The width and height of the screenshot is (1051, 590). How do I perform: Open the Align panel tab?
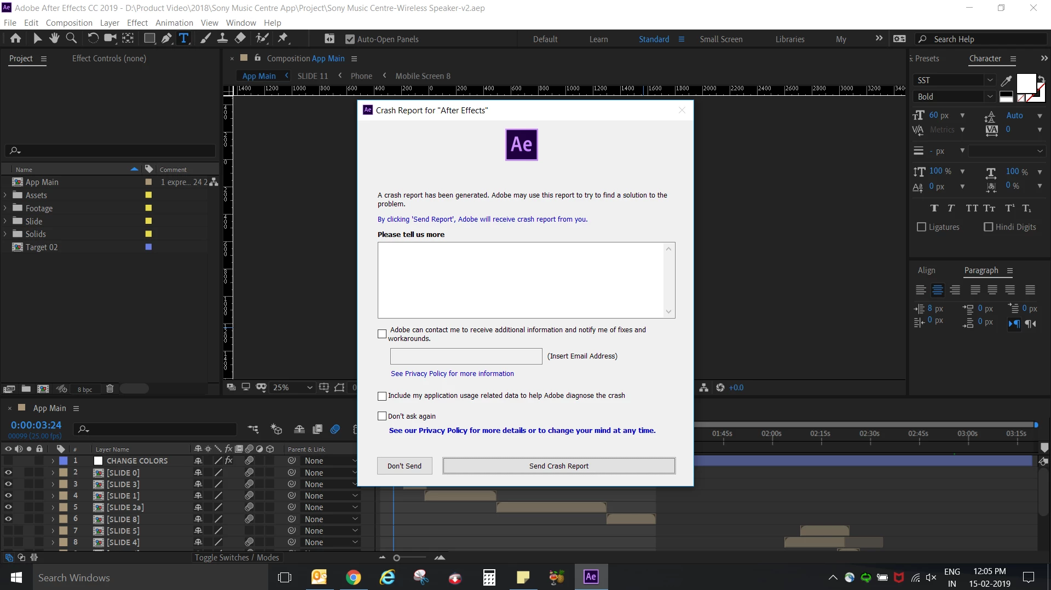(x=927, y=270)
